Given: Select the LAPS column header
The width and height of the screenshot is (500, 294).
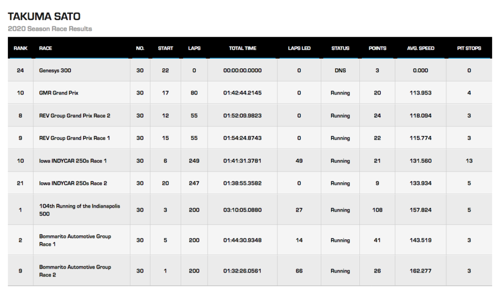Looking at the screenshot, I should tap(194, 48).
